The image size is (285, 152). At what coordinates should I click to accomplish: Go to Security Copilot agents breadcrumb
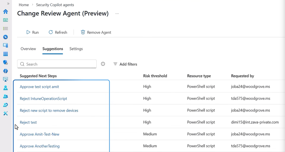pos(55,5)
